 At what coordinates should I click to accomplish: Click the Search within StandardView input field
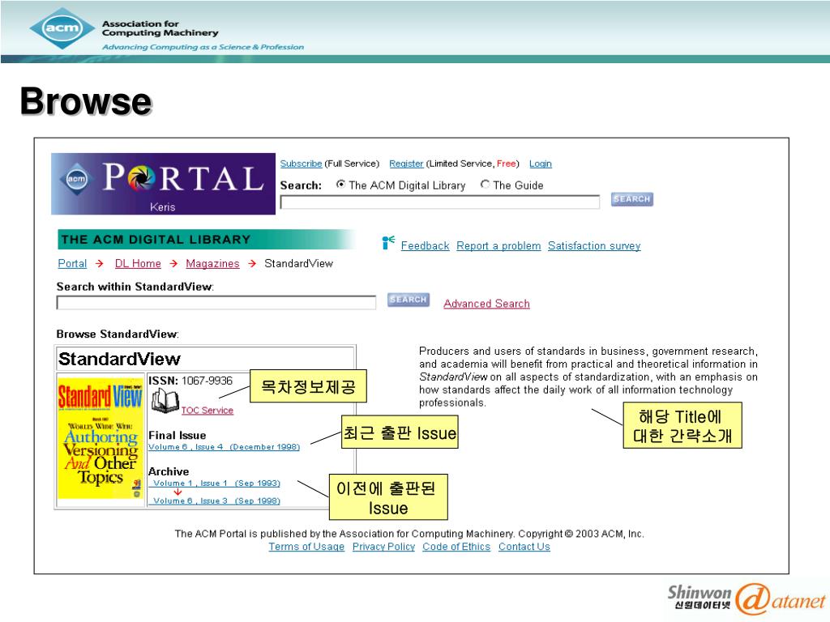[x=216, y=303]
